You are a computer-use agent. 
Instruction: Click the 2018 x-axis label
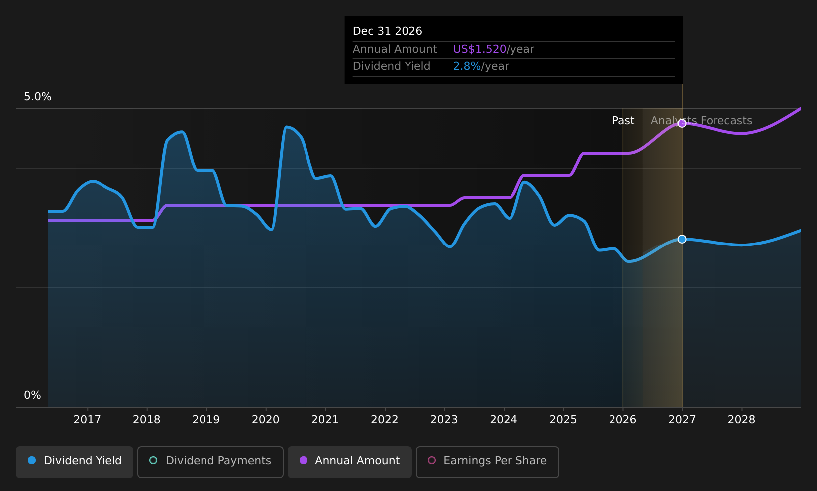147,420
